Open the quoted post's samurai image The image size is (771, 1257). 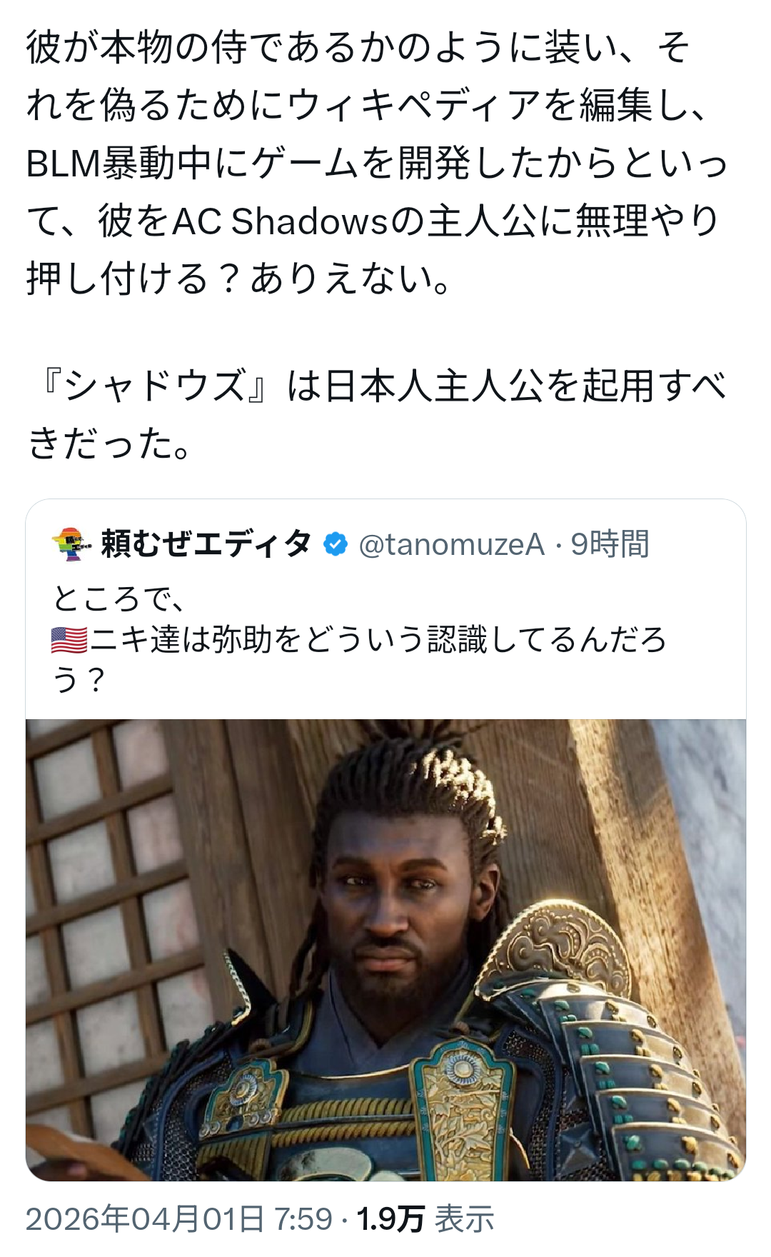click(385, 950)
